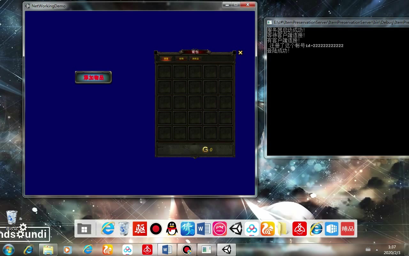
Task: Open UC Browser in the taskbar
Action: 107,250
